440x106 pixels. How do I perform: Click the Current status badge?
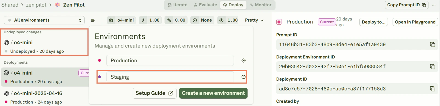click(327, 22)
